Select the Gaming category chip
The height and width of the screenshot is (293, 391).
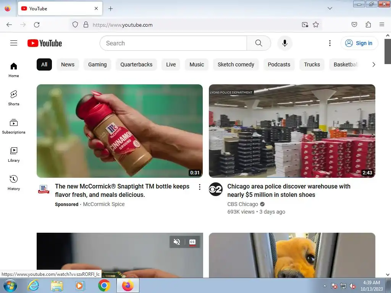click(97, 64)
